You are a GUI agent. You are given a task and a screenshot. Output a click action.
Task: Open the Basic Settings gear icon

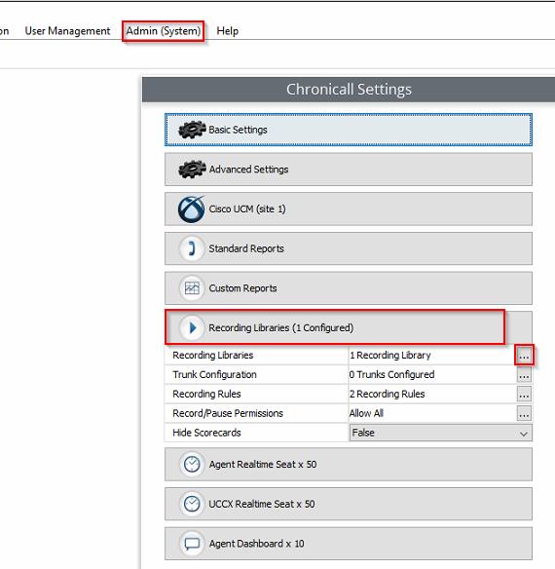(192, 130)
